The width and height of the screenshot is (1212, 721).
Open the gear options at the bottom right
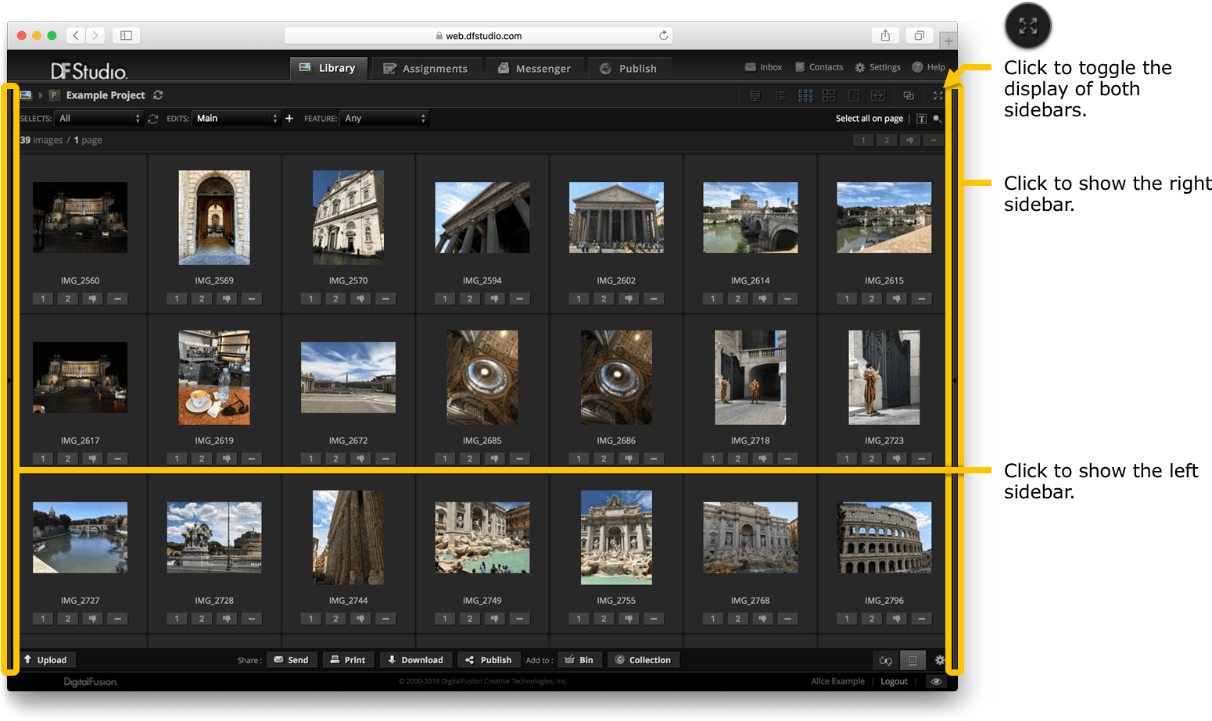pyautogui.click(x=940, y=660)
